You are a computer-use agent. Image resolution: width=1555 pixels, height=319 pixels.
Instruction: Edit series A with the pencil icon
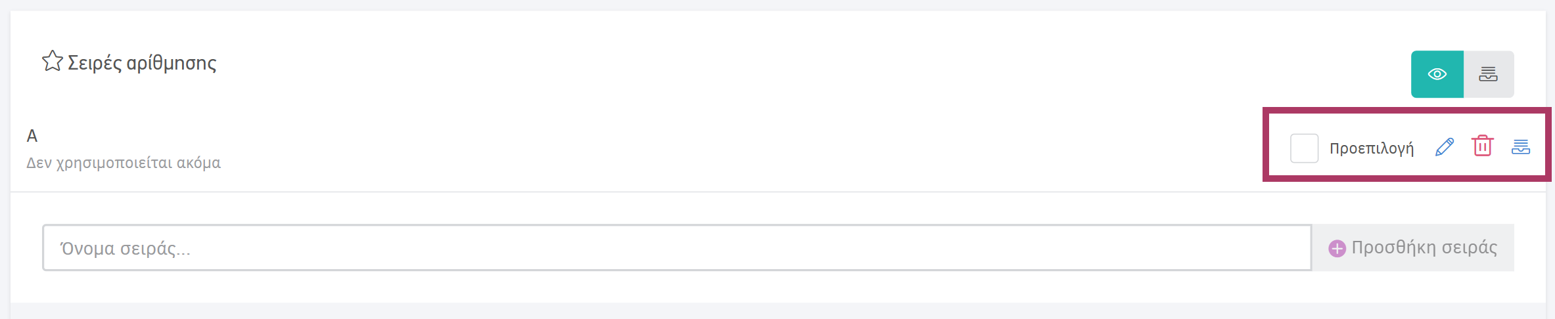[x=1445, y=147]
